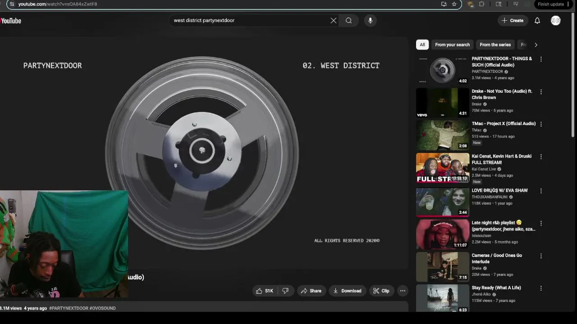Open options menu for Kai Cenat stream
The width and height of the screenshot is (577, 324).
(541, 157)
